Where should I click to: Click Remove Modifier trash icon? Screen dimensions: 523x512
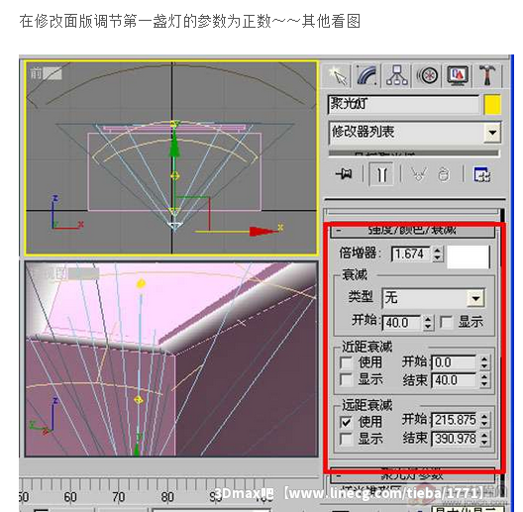[x=444, y=174]
